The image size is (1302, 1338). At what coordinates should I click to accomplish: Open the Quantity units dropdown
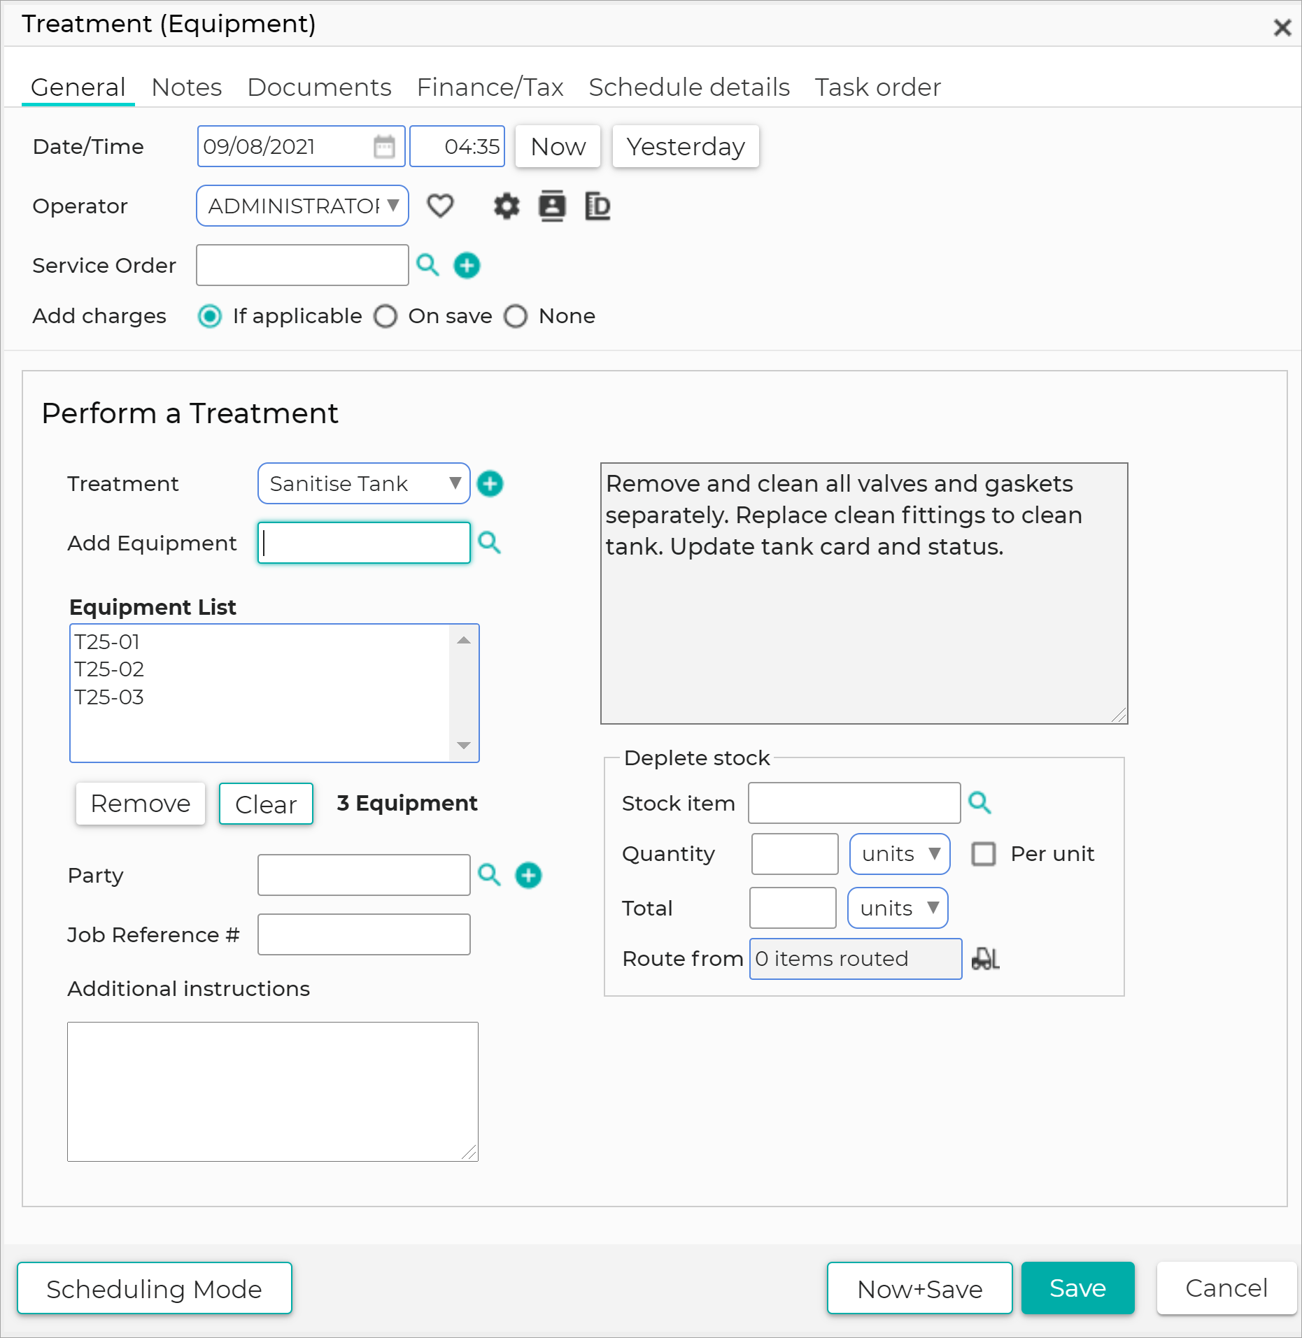[900, 853]
